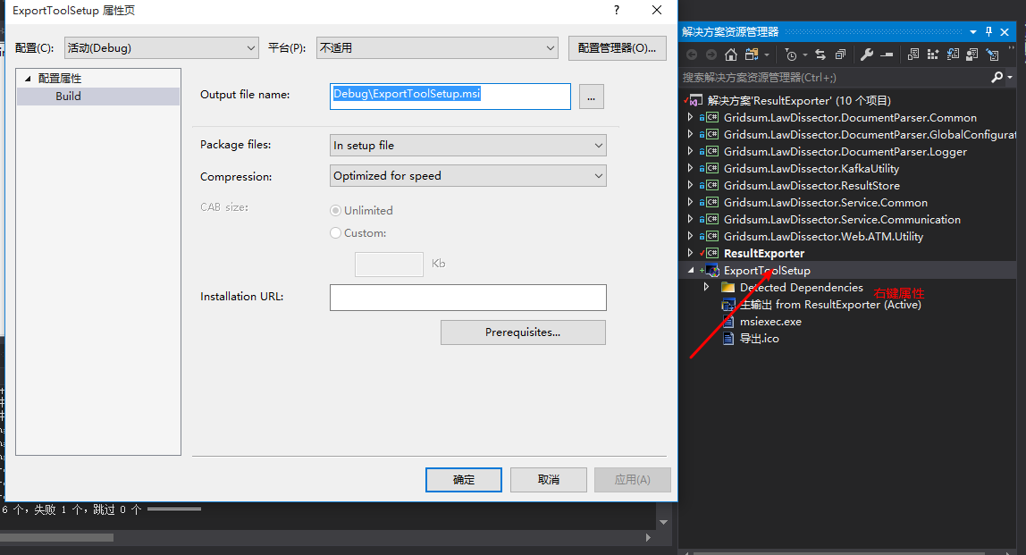Click the Prerequisites... button
The height and width of the screenshot is (555, 1026).
pos(523,332)
